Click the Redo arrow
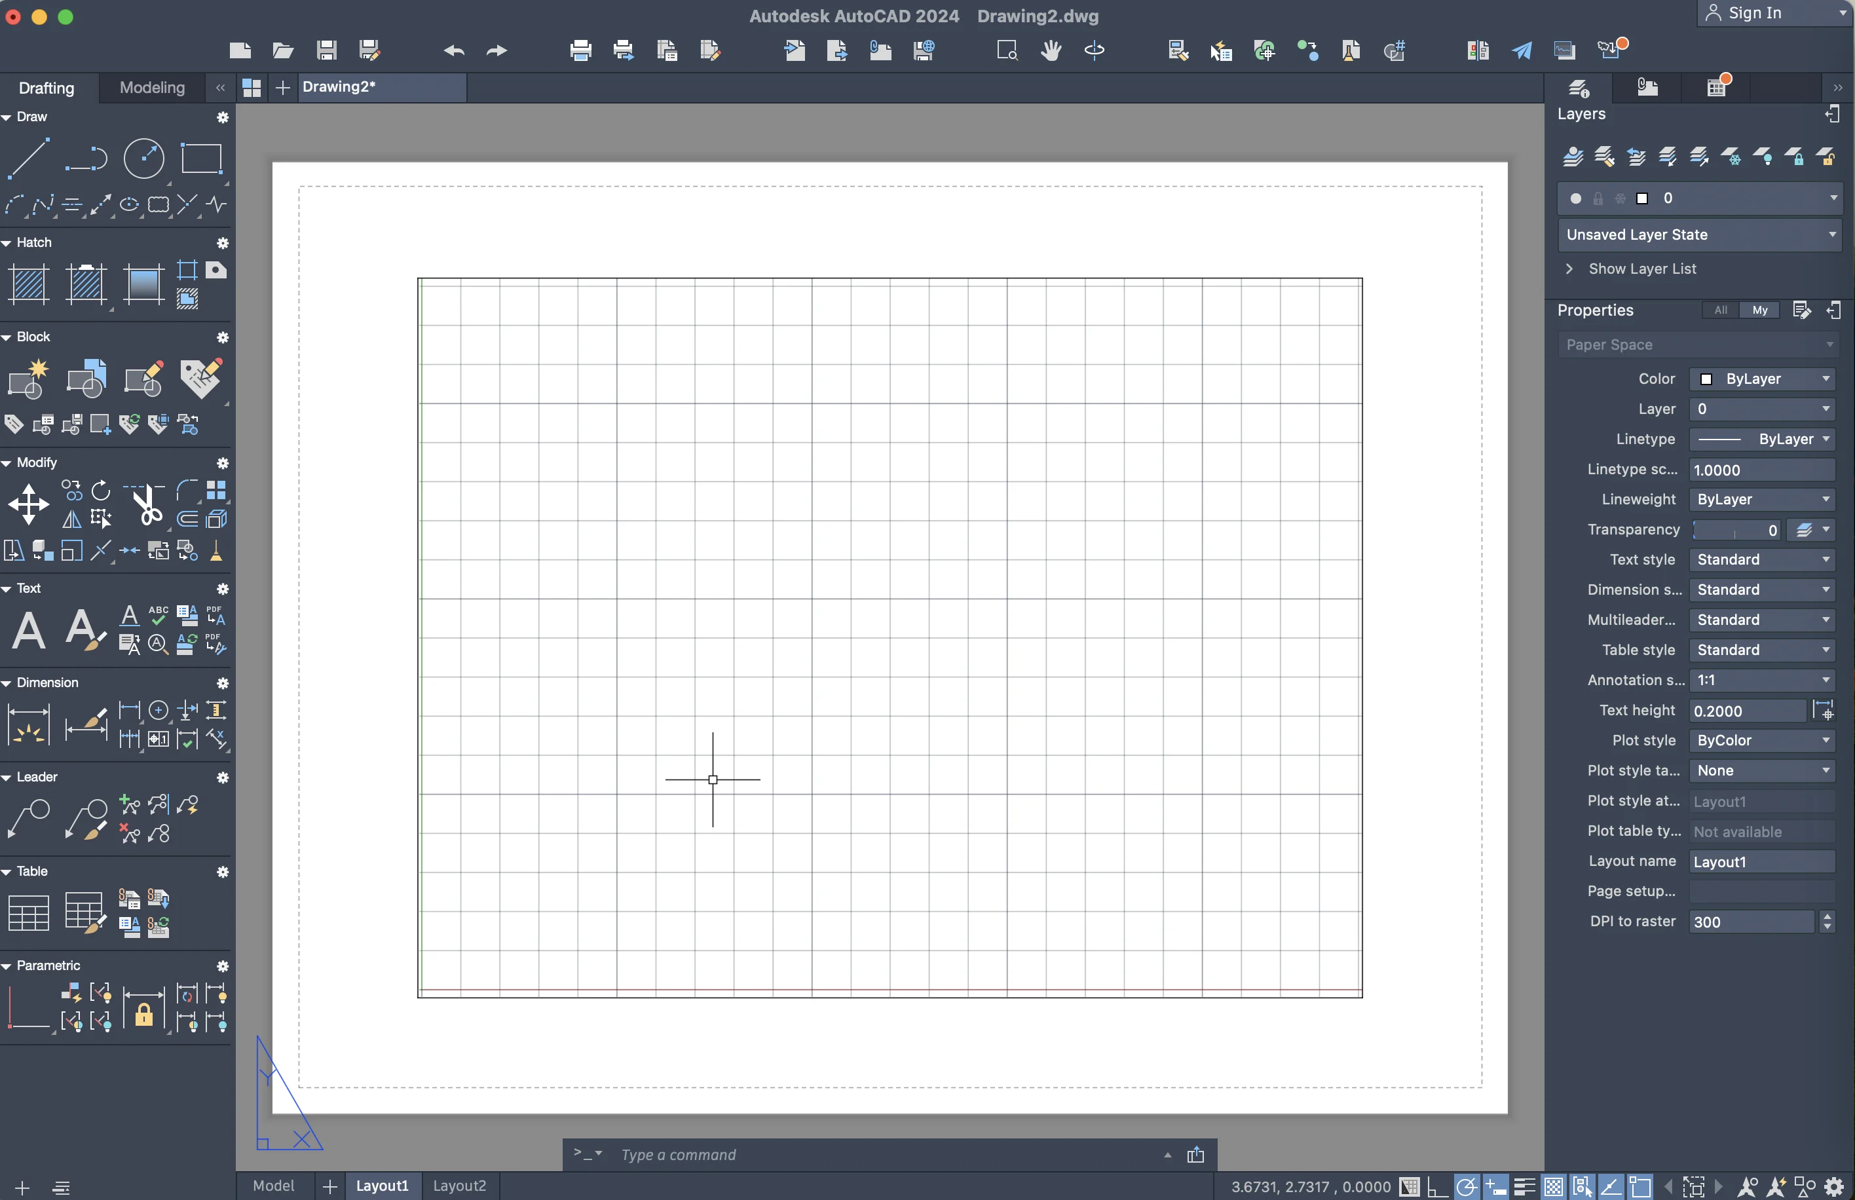Screen dimensions: 1855x1200 point(497,50)
